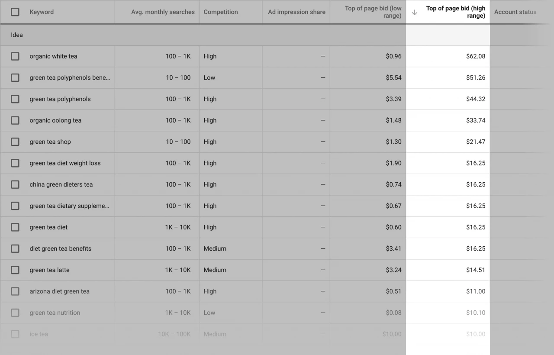Sort by Avg. monthly searches column
This screenshot has height=355, width=554.
point(163,12)
